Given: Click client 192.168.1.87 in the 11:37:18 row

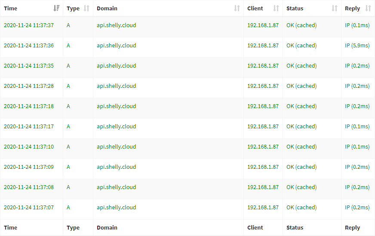Looking at the screenshot, I should (263, 106).
